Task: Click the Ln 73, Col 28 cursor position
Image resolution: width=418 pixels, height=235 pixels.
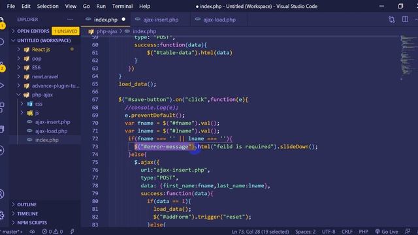Action: click(x=260, y=232)
